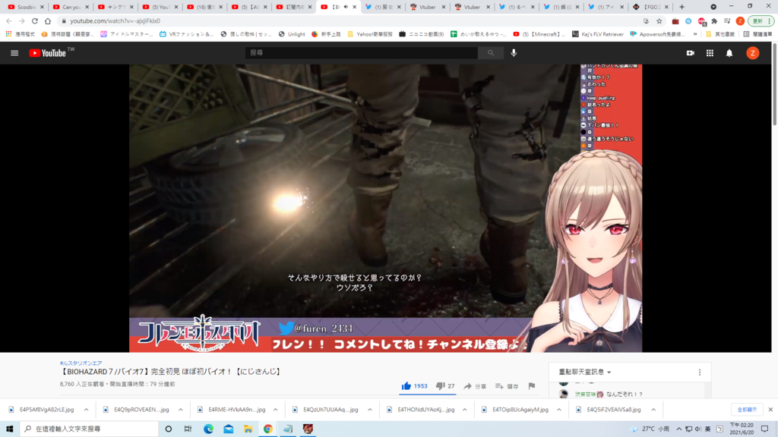Click the Chrome address bar URL
This screenshot has height=437, width=778.
pyautogui.click(x=115, y=20)
